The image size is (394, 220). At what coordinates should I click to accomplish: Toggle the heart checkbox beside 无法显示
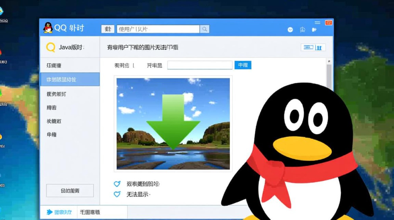[117, 194]
